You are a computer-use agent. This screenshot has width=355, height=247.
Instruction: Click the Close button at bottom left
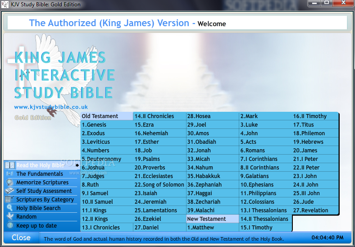pyautogui.click(x=21, y=238)
